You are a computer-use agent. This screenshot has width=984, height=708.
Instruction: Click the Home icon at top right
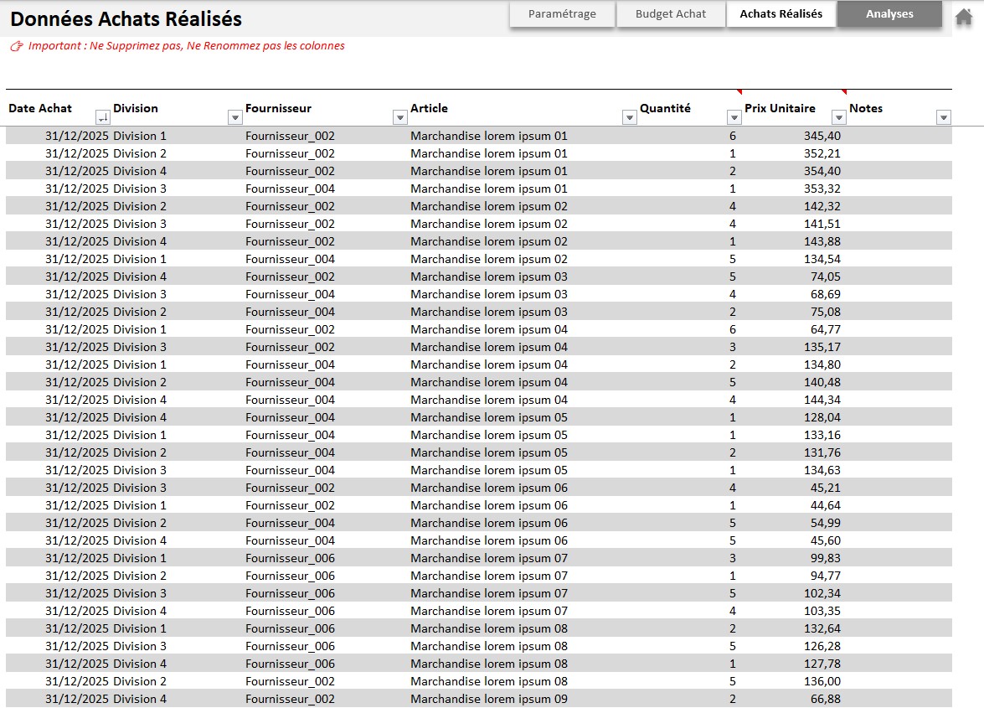pos(963,15)
